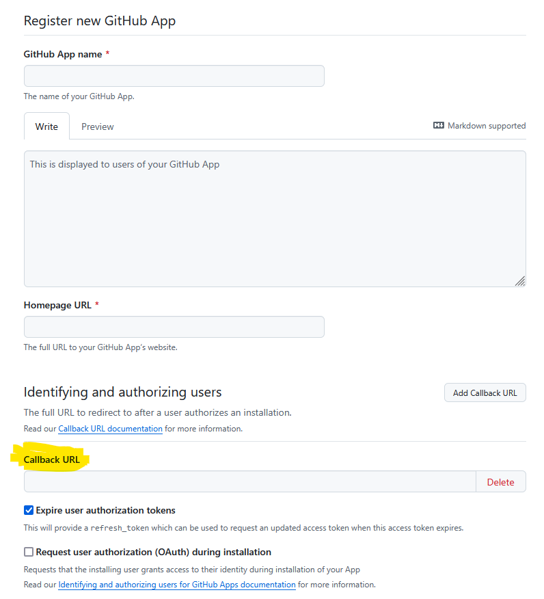Image resolution: width=544 pixels, height=599 pixels.
Task: Click into the Homepage URL field
Action: [x=174, y=327]
